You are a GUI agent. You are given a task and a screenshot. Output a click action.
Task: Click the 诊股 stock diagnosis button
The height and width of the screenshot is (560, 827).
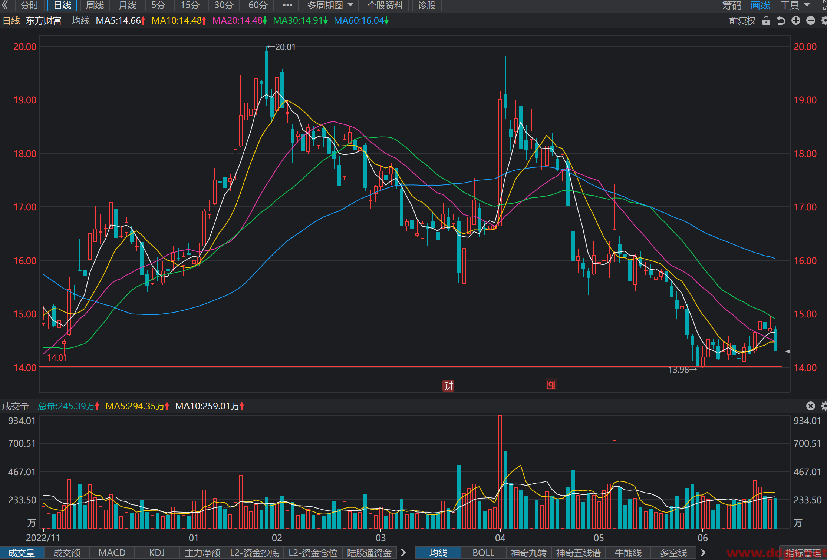426,5
